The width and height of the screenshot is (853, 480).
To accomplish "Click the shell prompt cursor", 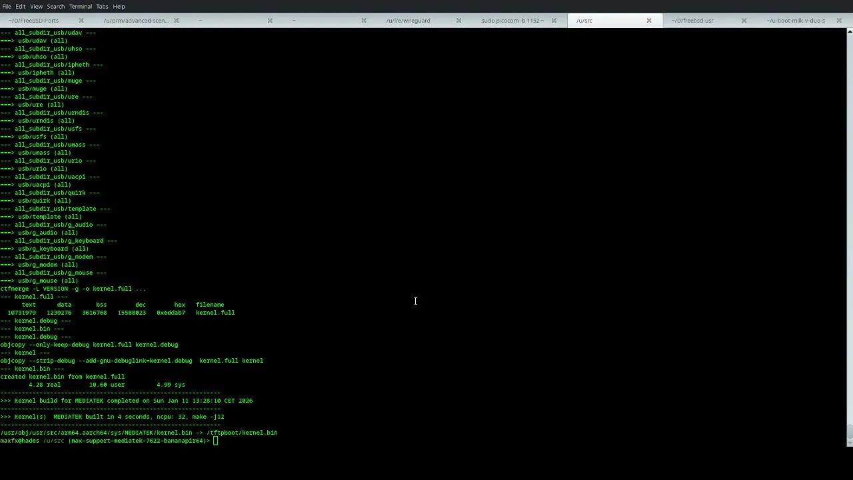I will (215, 441).
